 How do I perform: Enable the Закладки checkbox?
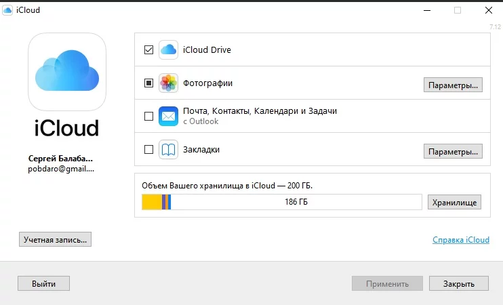[x=149, y=150]
